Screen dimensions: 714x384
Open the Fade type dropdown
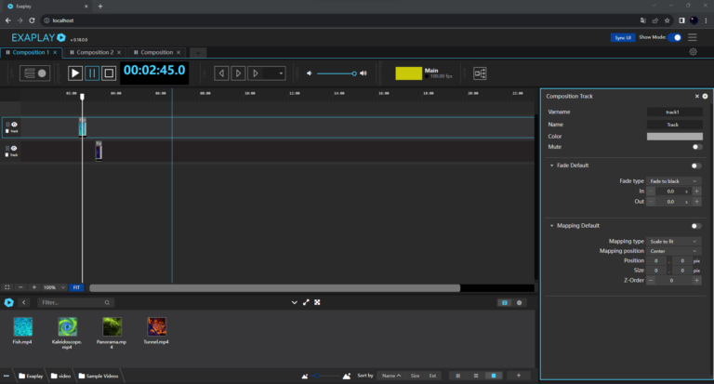(675, 180)
